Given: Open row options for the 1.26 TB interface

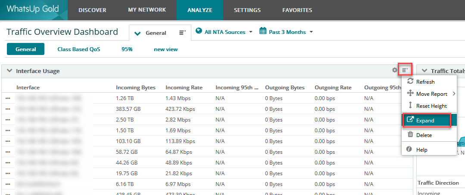Looking at the screenshot, I should tap(8, 98).
